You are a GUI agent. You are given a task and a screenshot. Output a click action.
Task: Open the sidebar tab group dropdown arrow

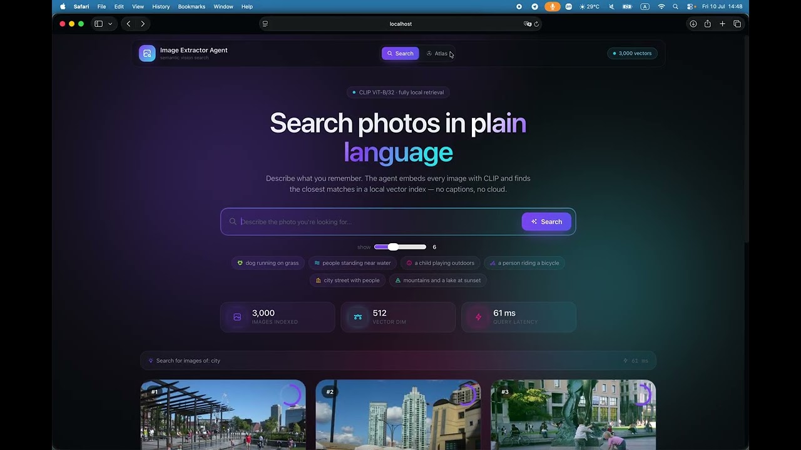[x=110, y=24]
